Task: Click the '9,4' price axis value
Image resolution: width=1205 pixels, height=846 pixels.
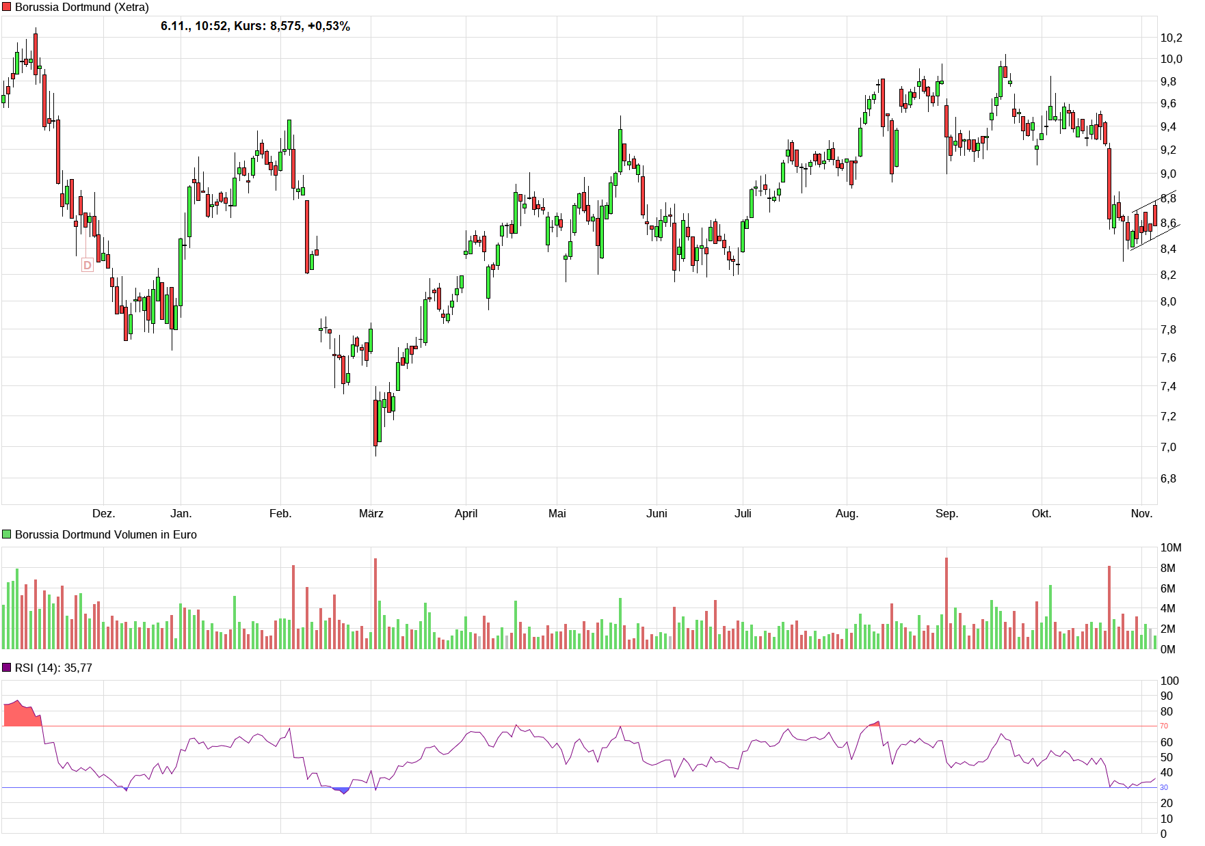Action: (x=1169, y=126)
